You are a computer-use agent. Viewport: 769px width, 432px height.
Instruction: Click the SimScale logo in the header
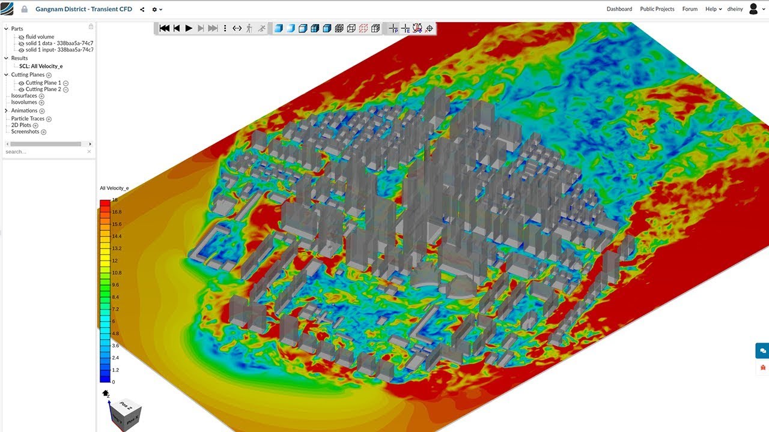coord(7,9)
